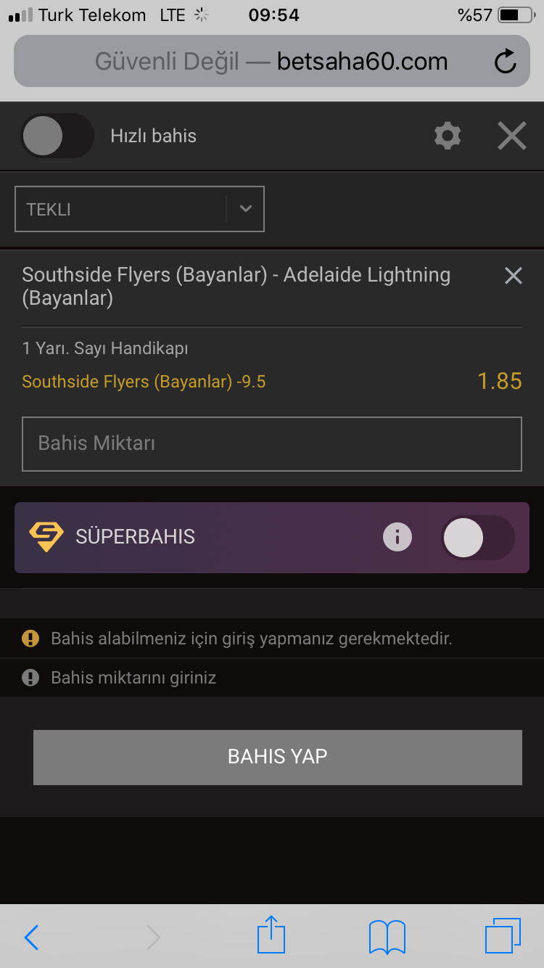The width and height of the screenshot is (544, 968).
Task: Show Süperbahis info icon details
Action: (x=397, y=537)
